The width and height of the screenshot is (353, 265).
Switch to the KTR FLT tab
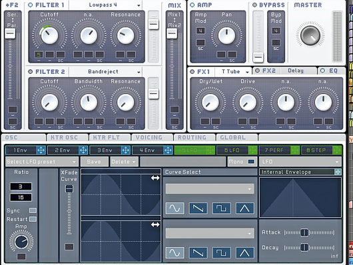click(x=110, y=137)
